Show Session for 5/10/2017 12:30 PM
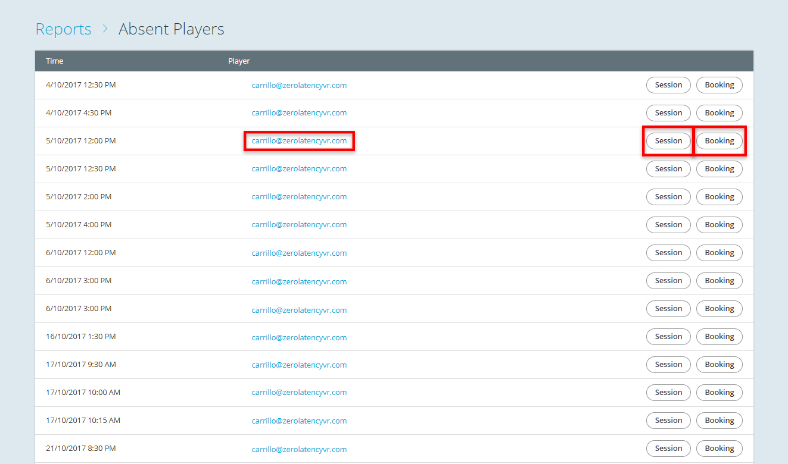This screenshot has height=464, width=788. (668, 169)
